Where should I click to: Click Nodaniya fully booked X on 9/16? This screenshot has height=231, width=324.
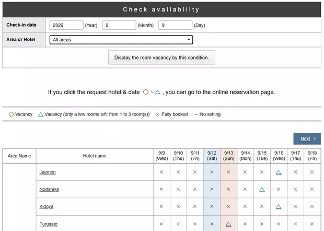pos(279,189)
